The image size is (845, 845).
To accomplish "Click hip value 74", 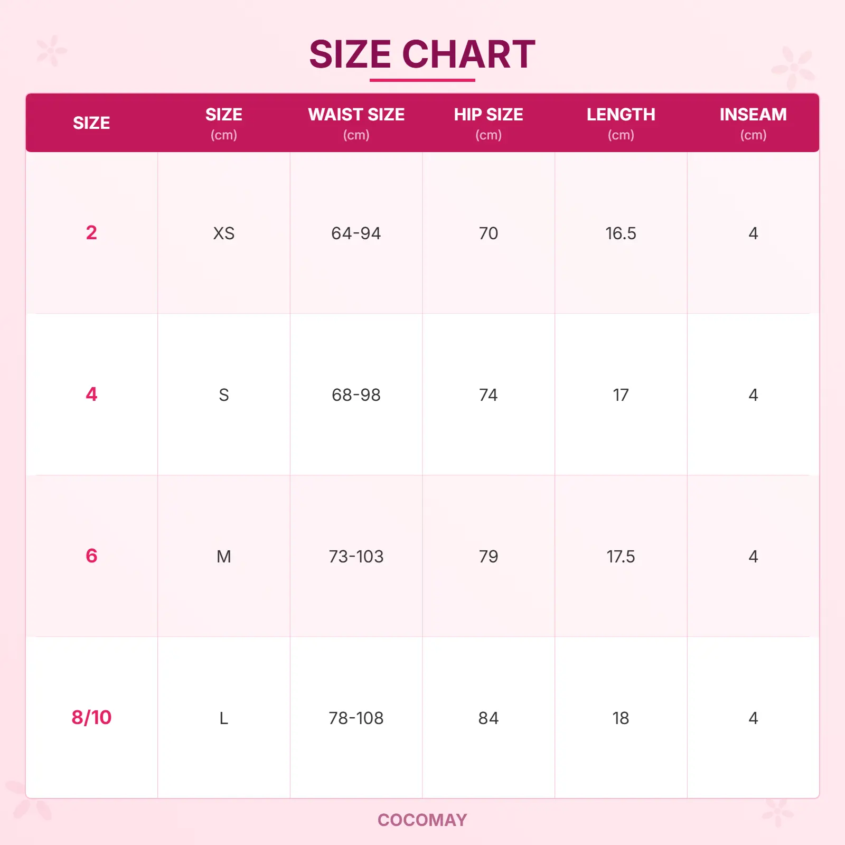I will 488,395.
